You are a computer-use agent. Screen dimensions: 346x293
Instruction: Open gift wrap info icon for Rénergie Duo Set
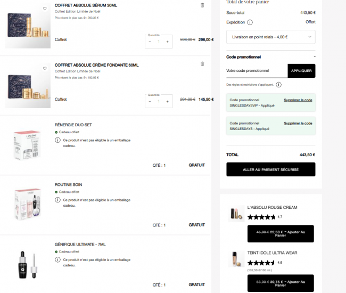(x=57, y=140)
